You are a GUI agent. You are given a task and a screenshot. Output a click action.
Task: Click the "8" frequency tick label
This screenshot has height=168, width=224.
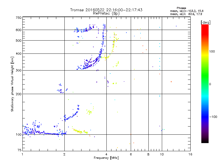point(148,154)
